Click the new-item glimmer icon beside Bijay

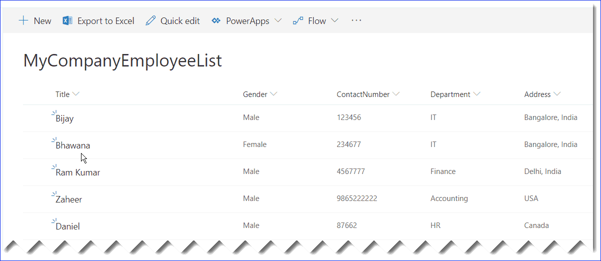point(54,113)
